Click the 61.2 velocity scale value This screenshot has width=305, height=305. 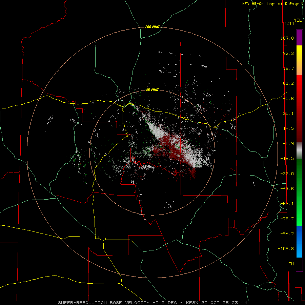[288, 83]
